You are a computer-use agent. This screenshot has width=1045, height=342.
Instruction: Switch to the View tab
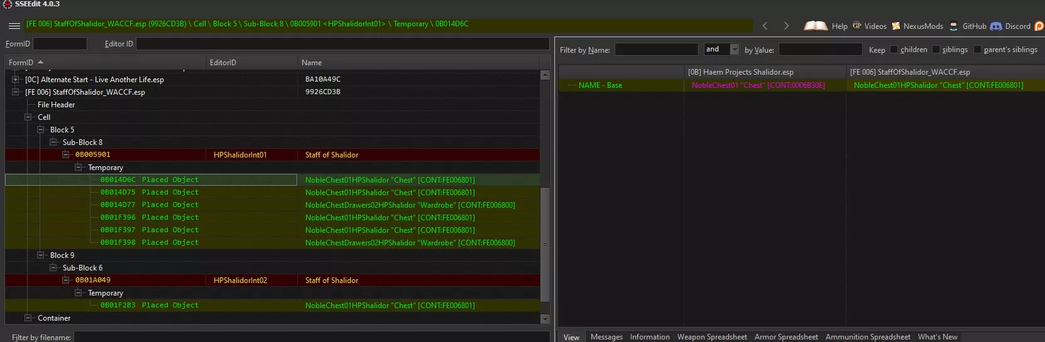[571, 337]
